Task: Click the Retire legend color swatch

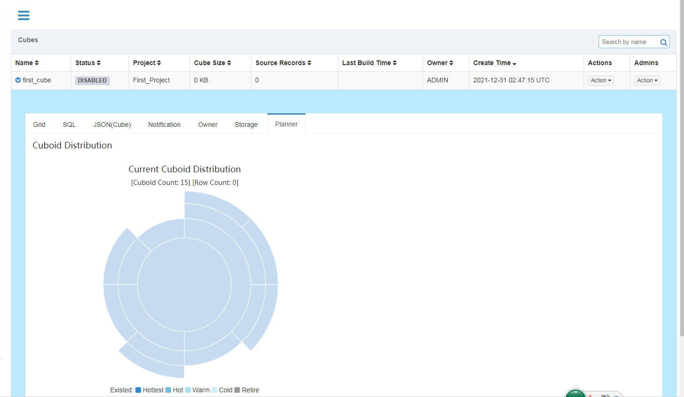Action: (237, 390)
